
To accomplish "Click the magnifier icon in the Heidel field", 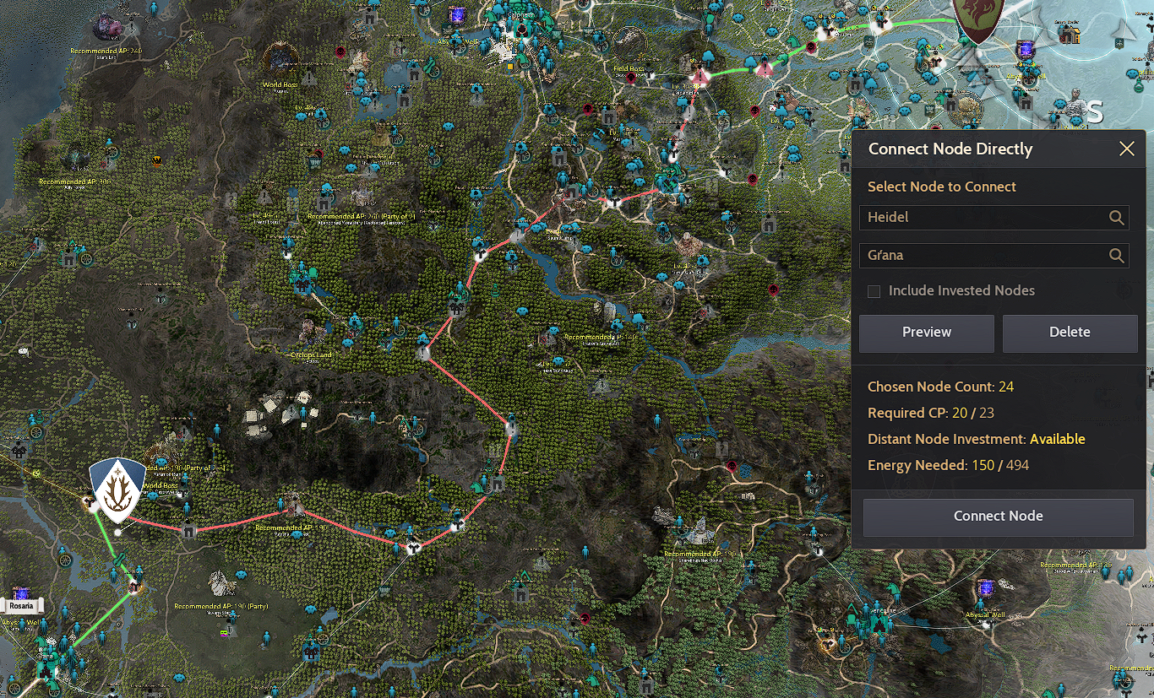I will click(1117, 218).
